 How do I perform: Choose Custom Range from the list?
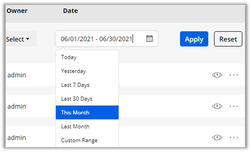[x=79, y=140]
